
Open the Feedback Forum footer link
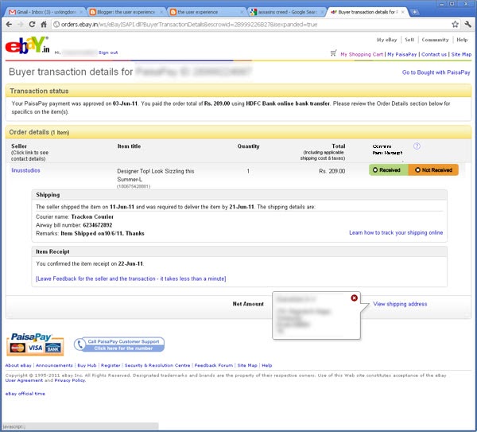pyautogui.click(x=214, y=365)
